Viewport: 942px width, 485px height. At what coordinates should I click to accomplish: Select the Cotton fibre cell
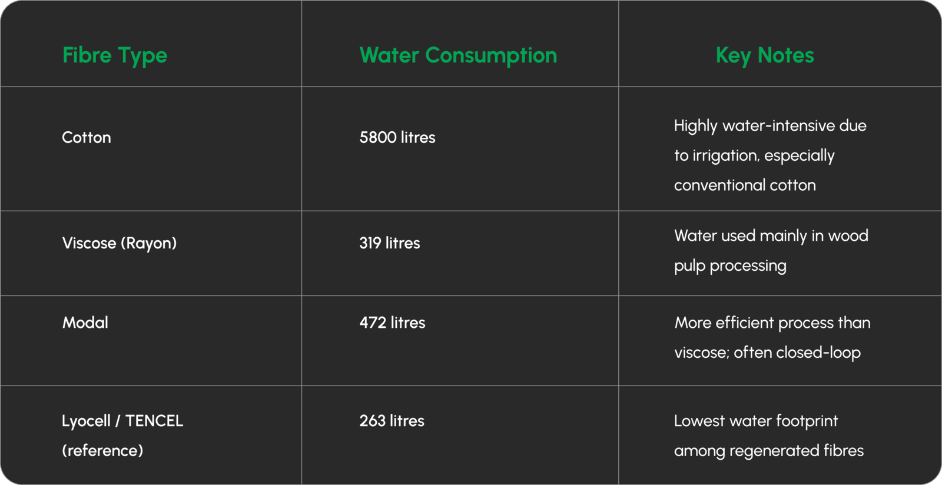(x=87, y=138)
